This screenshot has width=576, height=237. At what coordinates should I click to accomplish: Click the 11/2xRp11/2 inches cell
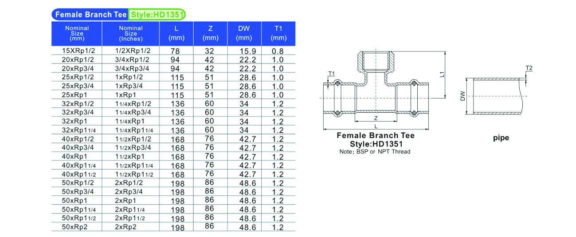[134, 174]
